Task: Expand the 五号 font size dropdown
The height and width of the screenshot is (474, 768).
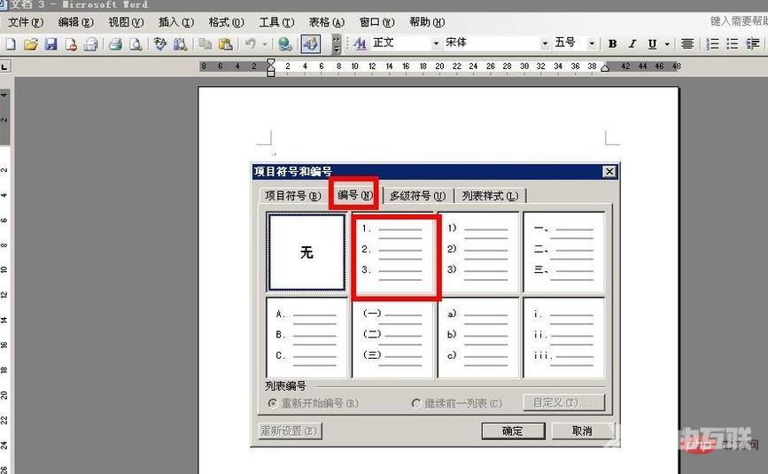Action: click(594, 43)
